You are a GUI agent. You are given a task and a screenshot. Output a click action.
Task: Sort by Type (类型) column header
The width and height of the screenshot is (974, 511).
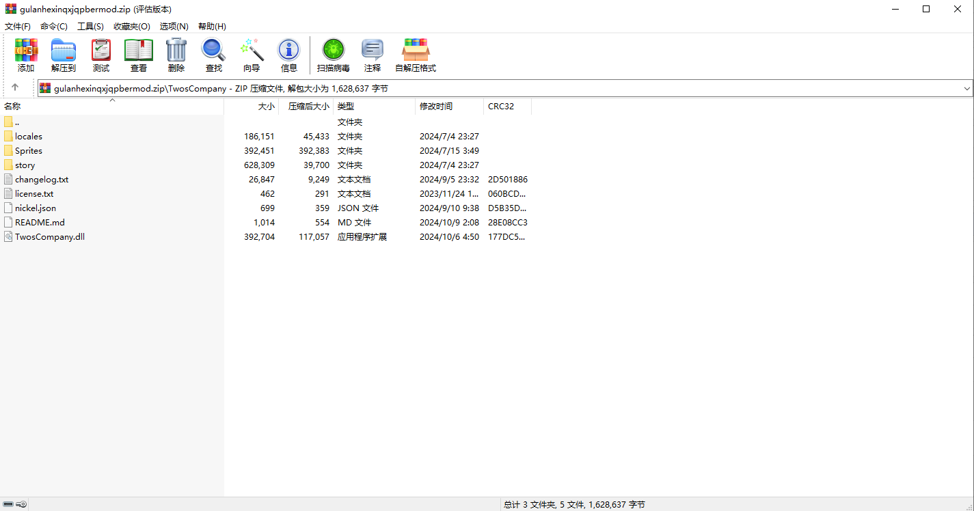375,107
